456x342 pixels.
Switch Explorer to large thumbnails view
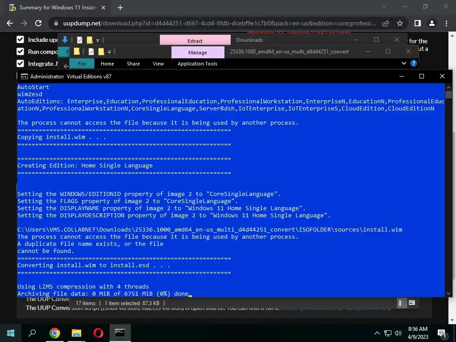coord(412,303)
